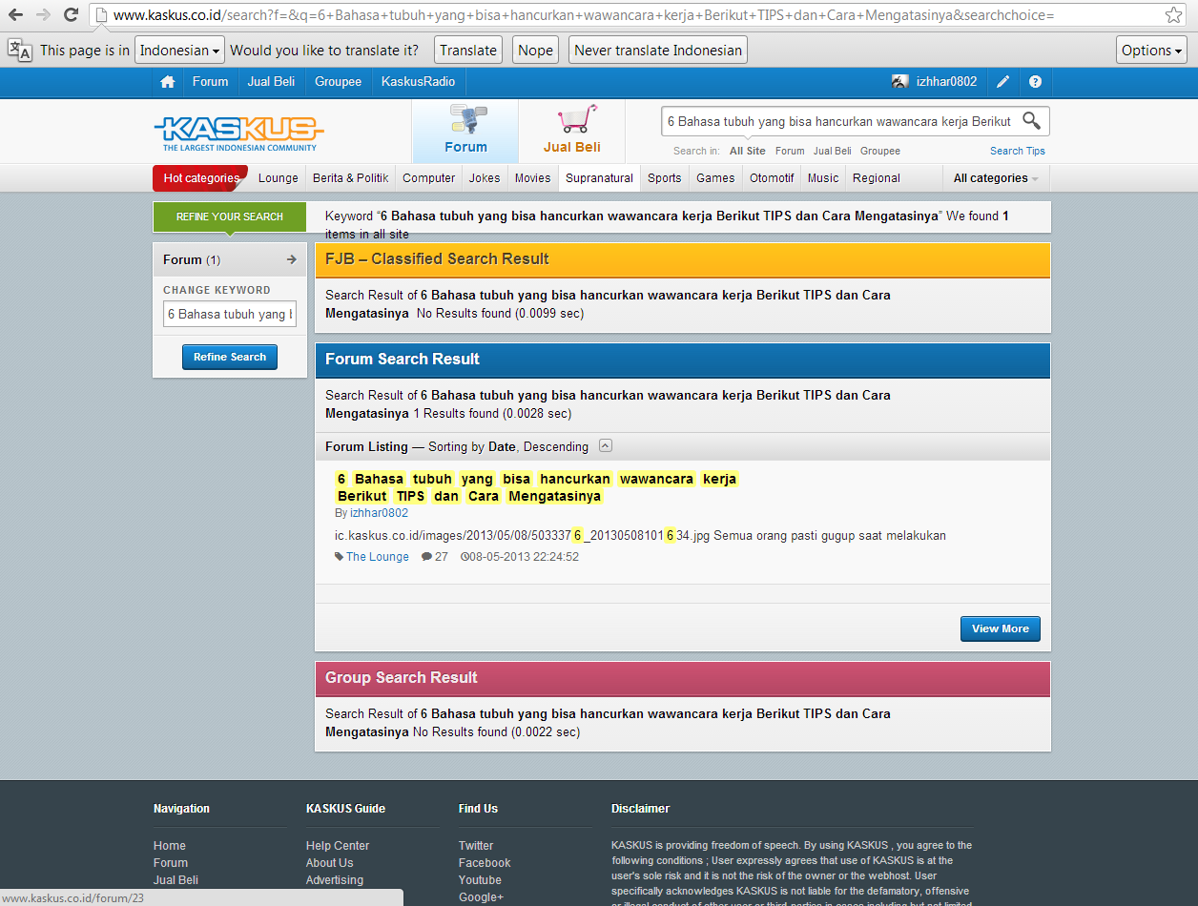Screen dimensions: 1198x906
Task: Open help with the question mark icon
Action: point(1035,82)
